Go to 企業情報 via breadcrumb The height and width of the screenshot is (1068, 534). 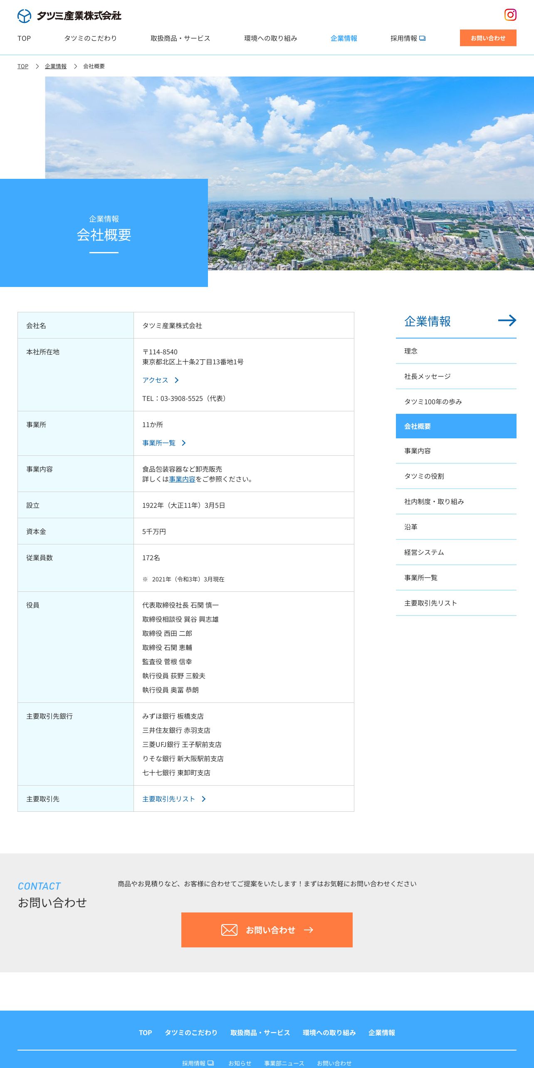(x=56, y=66)
